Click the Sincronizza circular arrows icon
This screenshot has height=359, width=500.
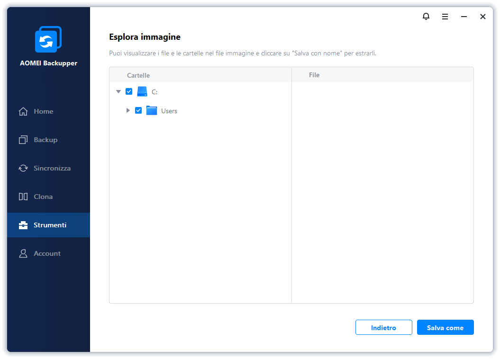[x=23, y=168]
